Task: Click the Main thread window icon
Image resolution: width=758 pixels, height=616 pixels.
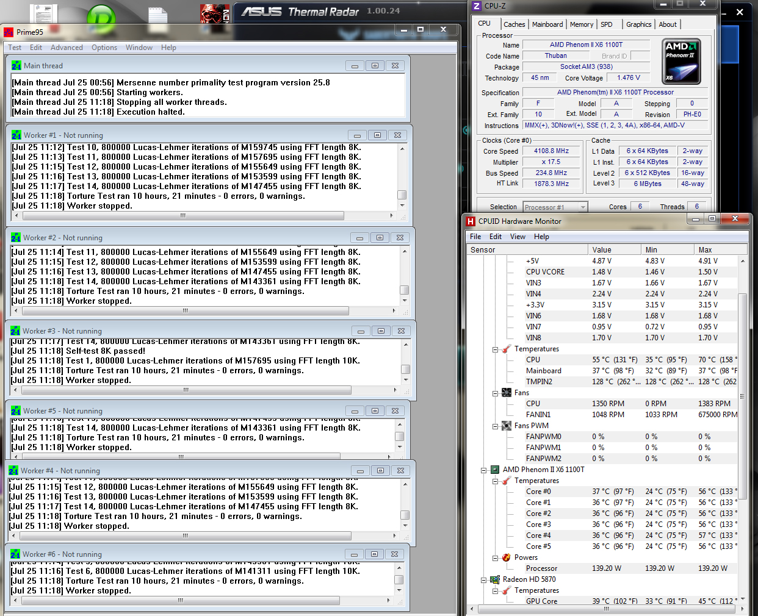Action: [x=16, y=65]
